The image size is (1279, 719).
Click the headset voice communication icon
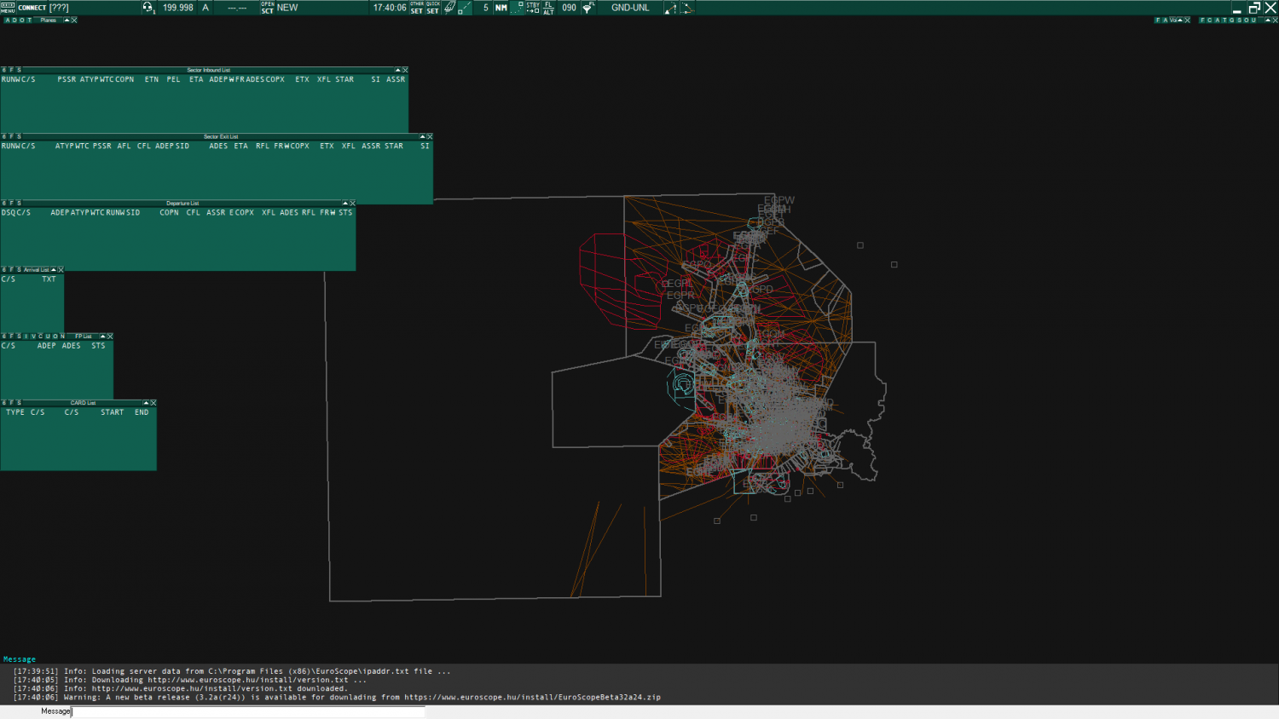[x=148, y=8]
